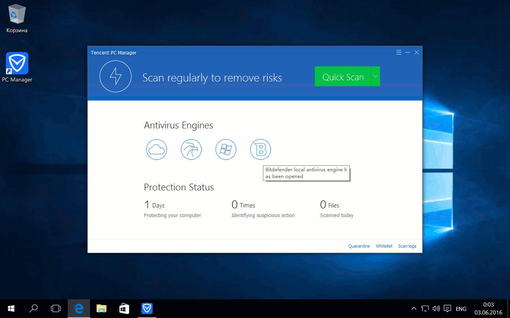The width and height of the screenshot is (510, 318).
Task: Click the 'Tencent PC Manager' window title
Action: click(x=114, y=52)
